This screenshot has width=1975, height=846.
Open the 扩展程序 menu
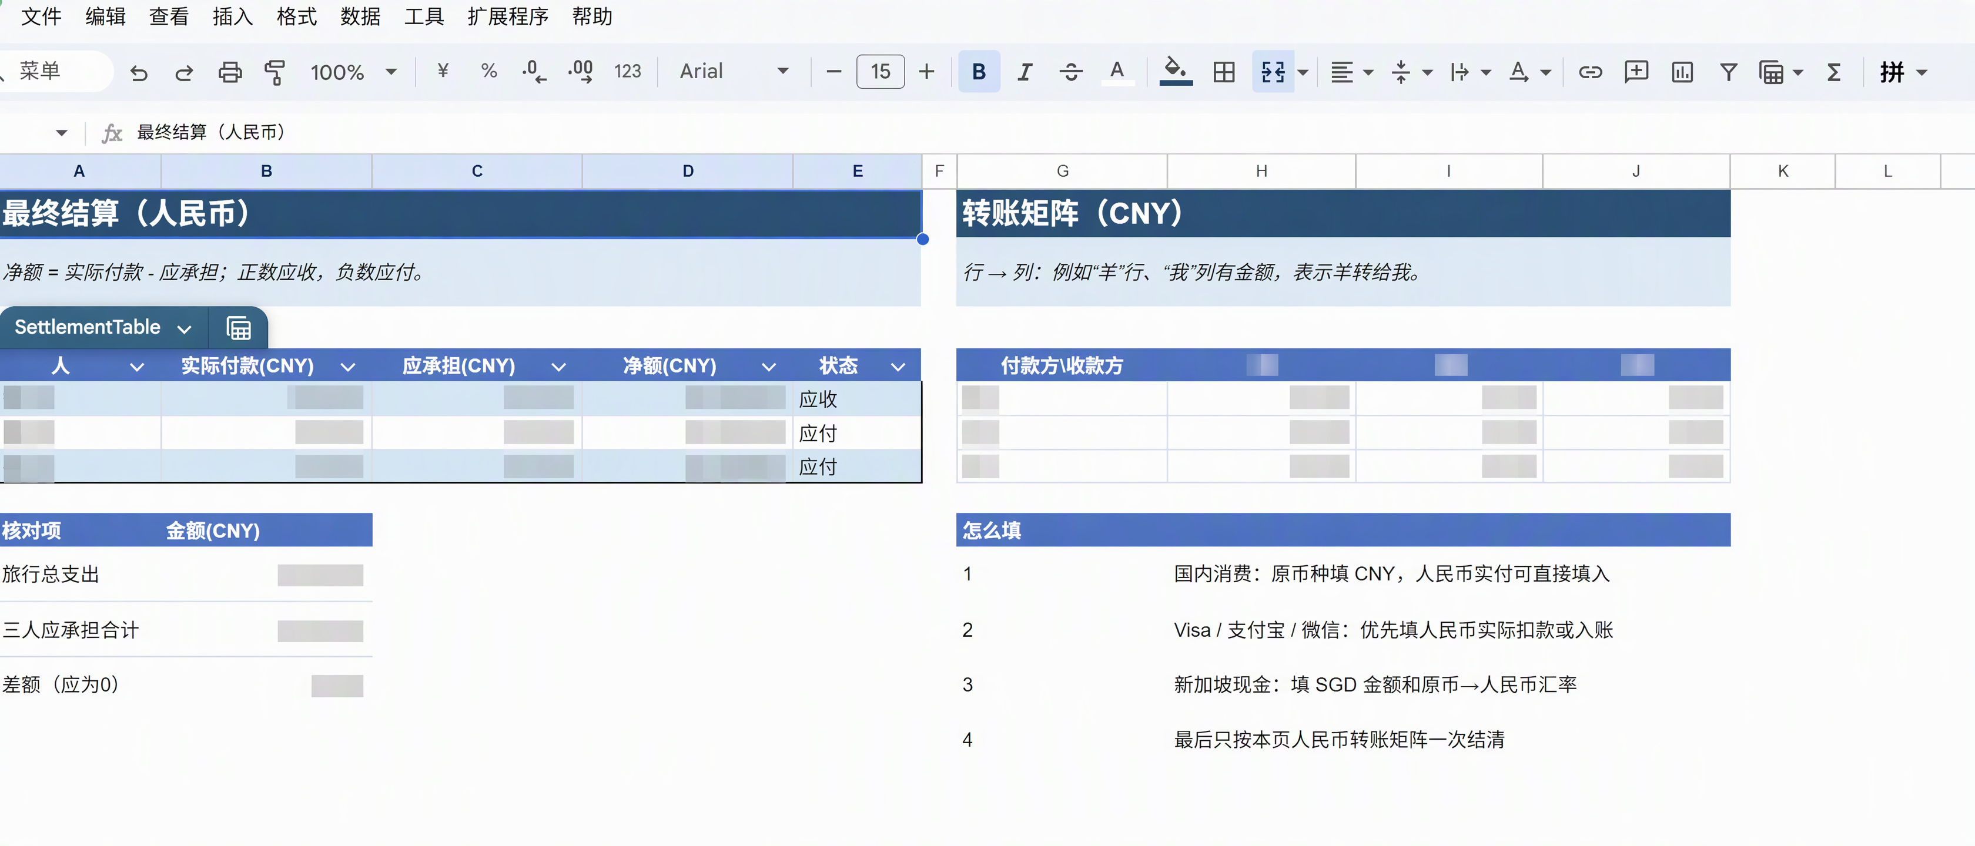tap(507, 16)
